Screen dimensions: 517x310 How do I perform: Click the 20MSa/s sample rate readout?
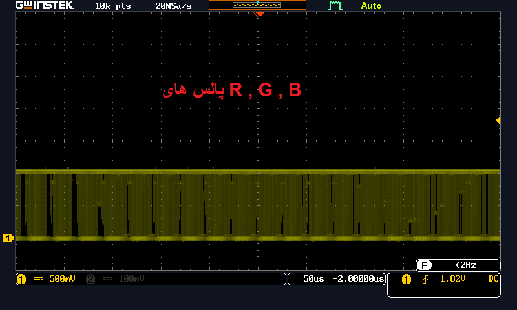pos(173,6)
